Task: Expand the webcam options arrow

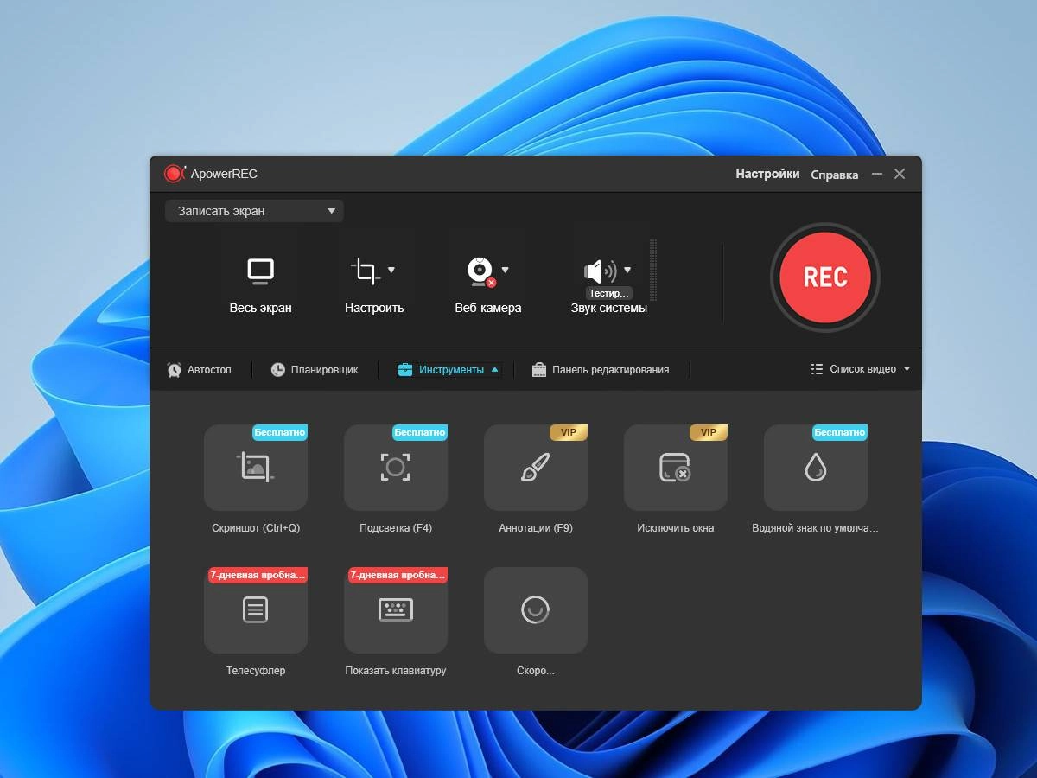Action: [506, 270]
